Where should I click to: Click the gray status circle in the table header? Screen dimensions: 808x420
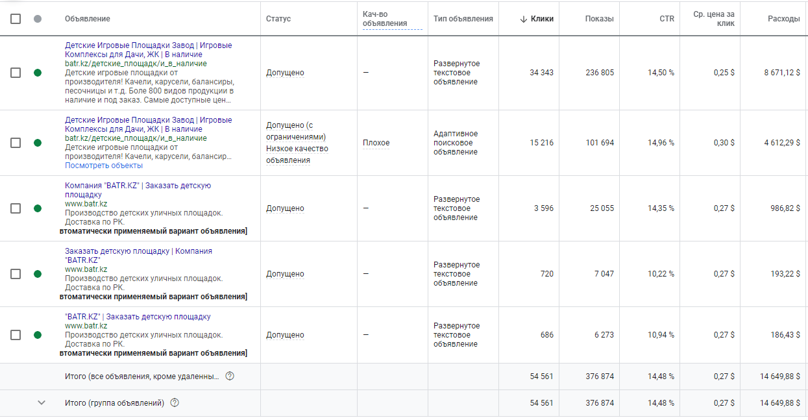pos(37,19)
